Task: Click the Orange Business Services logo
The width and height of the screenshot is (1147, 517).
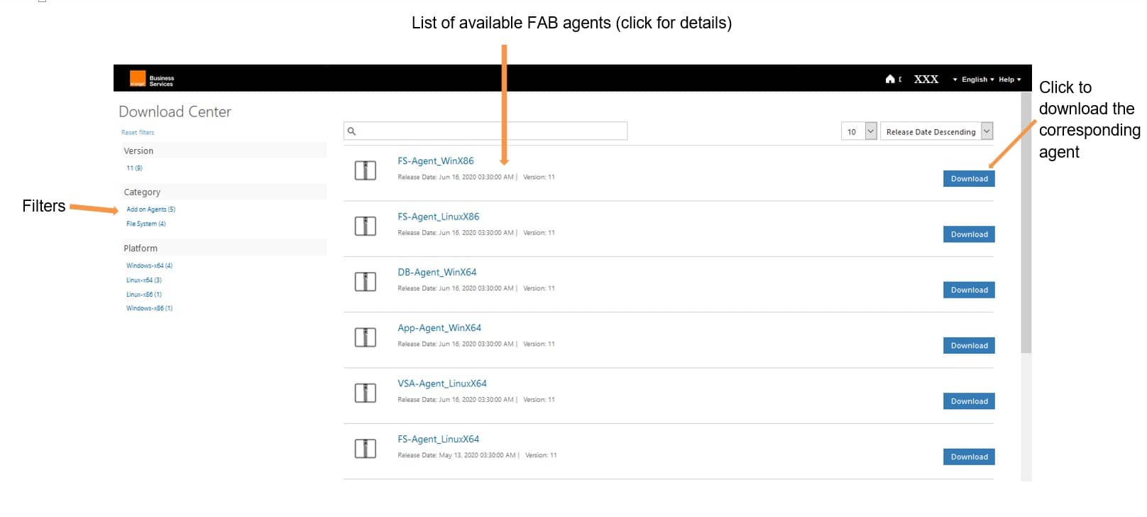Action: [152, 79]
